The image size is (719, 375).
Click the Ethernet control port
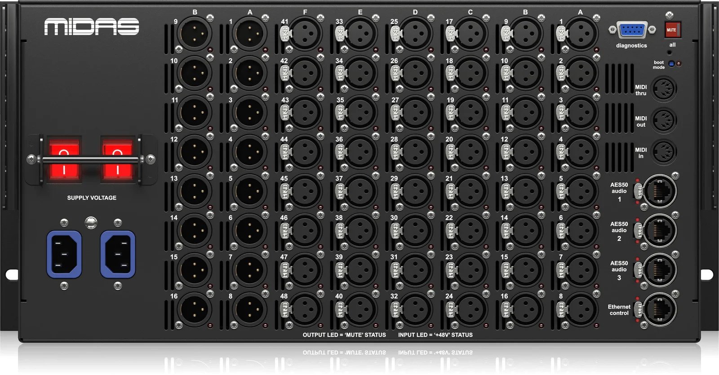coord(660,309)
